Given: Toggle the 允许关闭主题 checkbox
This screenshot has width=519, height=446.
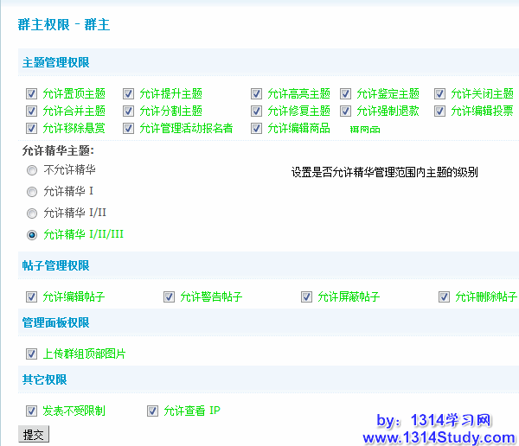Looking at the screenshot, I should pos(440,93).
